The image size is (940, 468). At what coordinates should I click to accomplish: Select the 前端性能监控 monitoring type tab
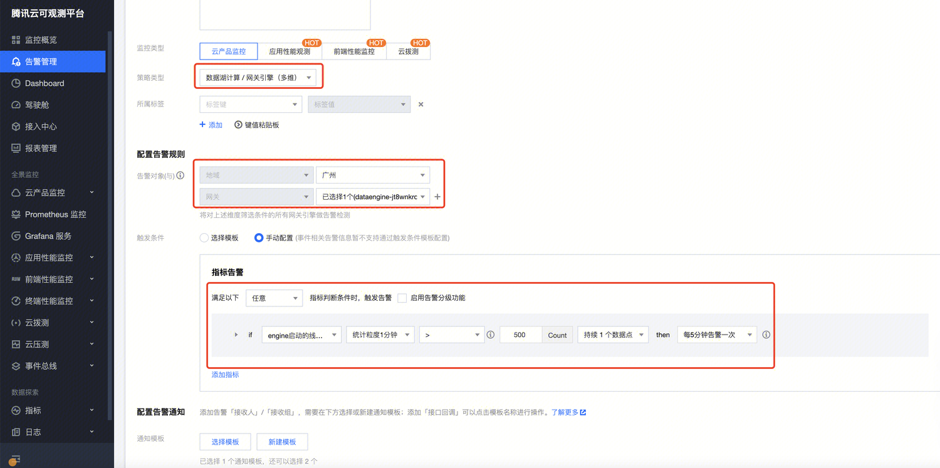(x=354, y=51)
